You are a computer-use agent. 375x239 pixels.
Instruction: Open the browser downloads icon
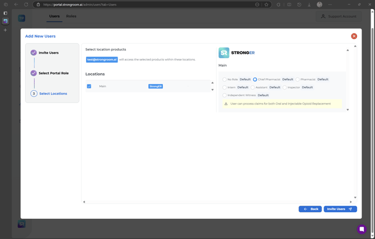(309, 4)
